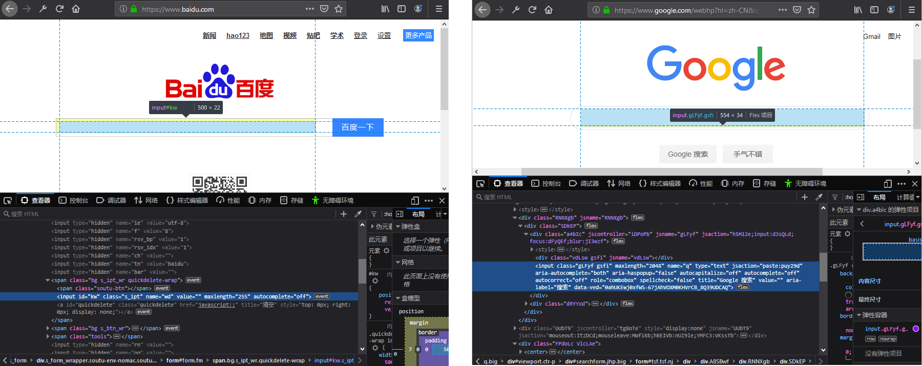This screenshot has height=366, width=922.
Task: Open 无障碍环境 tab in Google DevTools
Action: tap(805, 184)
